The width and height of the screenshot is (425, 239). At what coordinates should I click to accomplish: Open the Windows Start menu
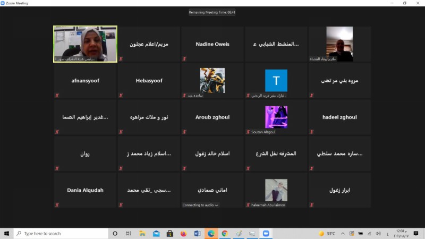click(x=6, y=233)
